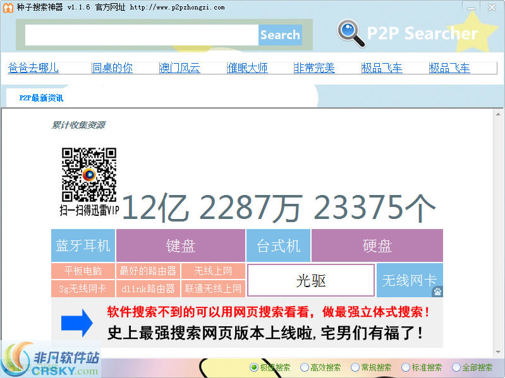This screenshot has width=505, height=378.
Task: Minimize the 种子搜索神器 window
Action: pyautogui.click(x=471, y=8)
